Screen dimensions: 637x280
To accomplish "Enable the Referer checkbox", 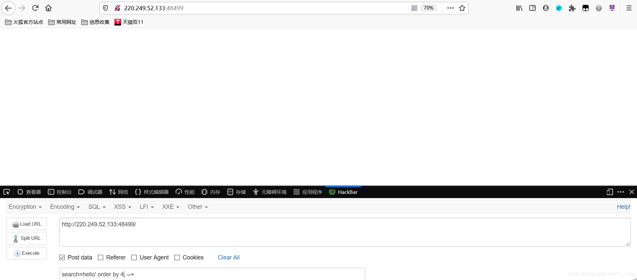I will [x=101, y=257].
